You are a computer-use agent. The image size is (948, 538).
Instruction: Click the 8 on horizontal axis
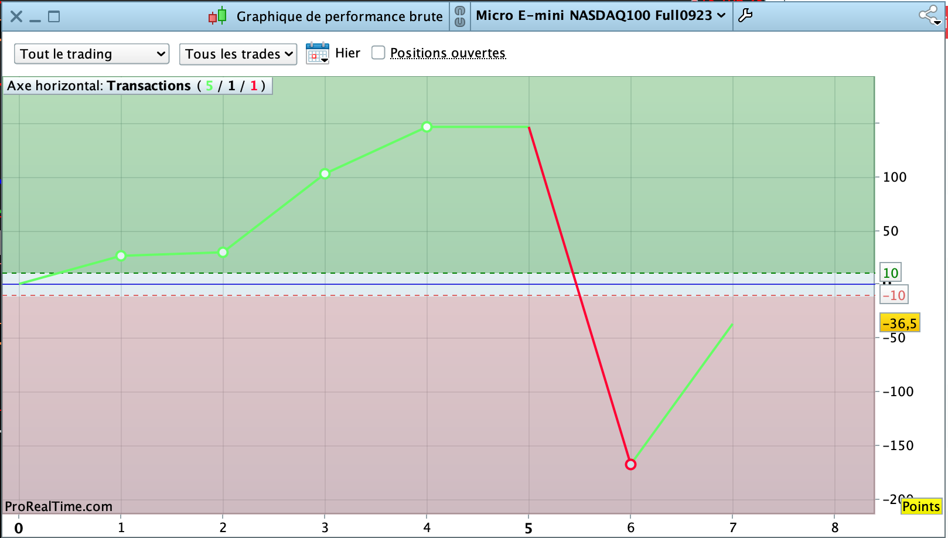[x=835, y=527]
